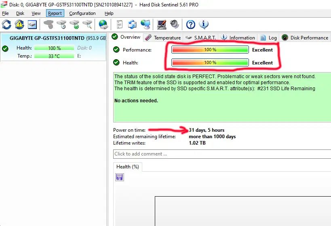Click green check icon beside Performance label

click(116, 50)
